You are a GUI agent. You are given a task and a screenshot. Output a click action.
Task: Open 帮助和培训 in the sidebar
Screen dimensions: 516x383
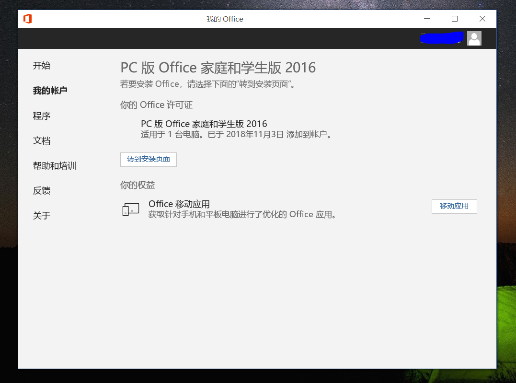coord(55,166)
